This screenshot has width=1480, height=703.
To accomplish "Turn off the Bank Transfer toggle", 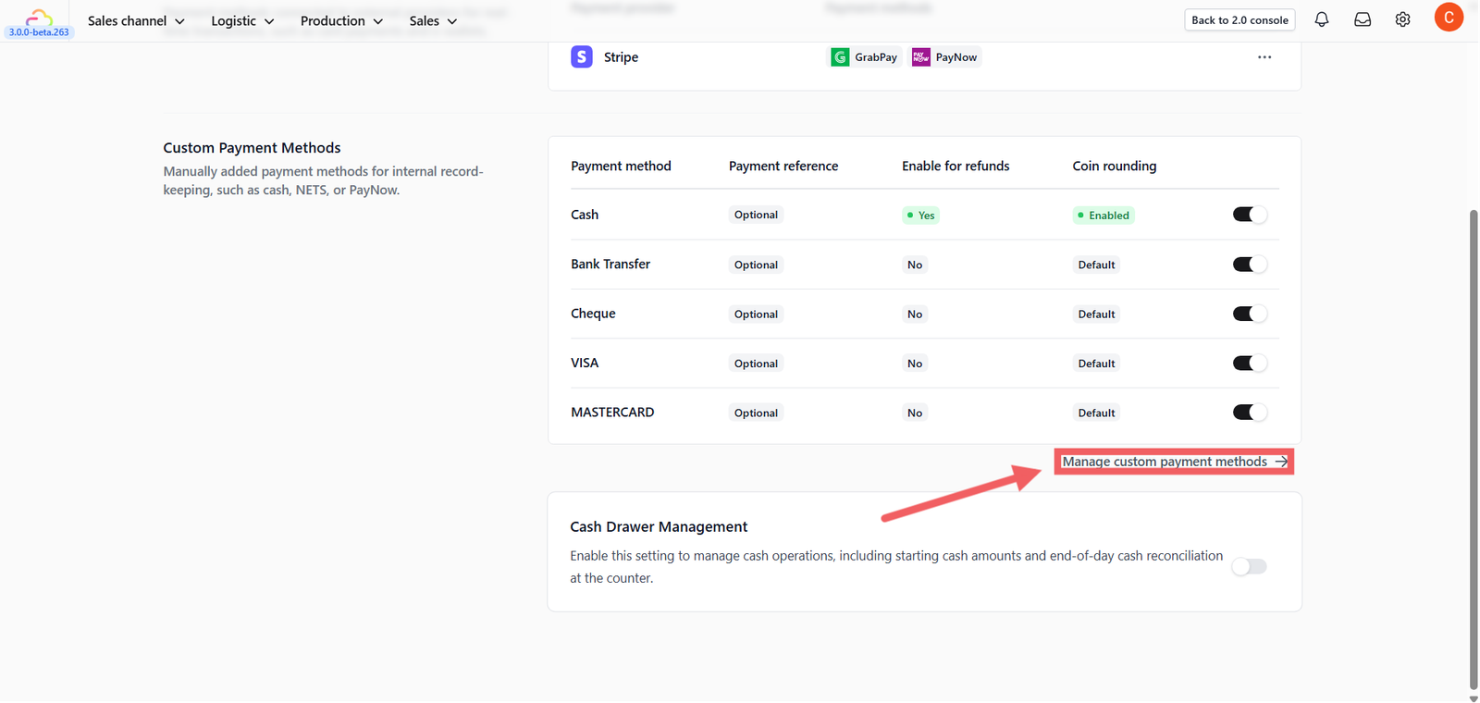I will click(x=1249, y=265).
